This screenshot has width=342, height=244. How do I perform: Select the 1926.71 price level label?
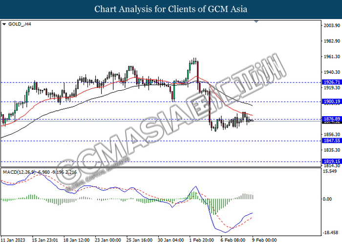click(332, 82)
